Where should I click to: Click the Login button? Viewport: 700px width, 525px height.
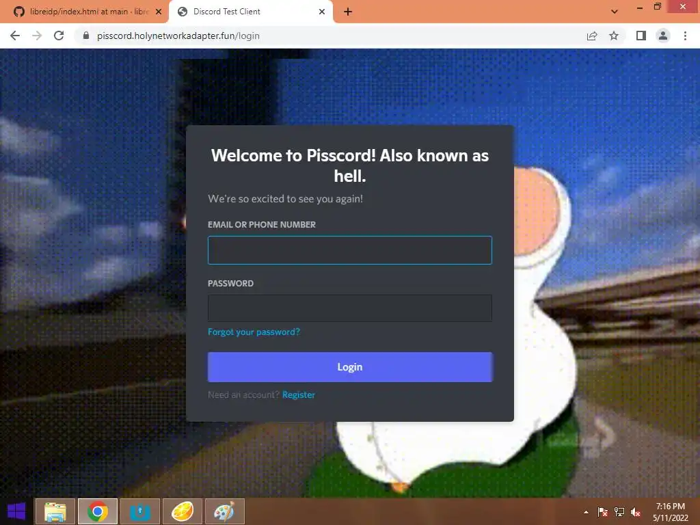click(x=350, y=367)
